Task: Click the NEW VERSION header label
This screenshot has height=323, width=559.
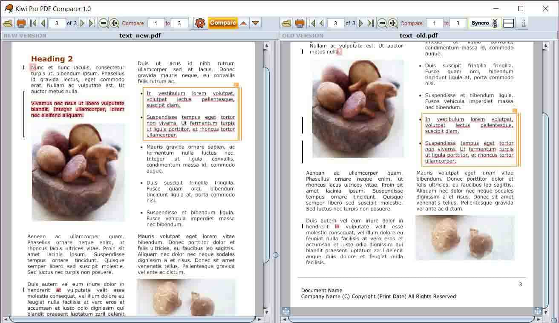Action: pyautogui.click(x=25, y=36)
